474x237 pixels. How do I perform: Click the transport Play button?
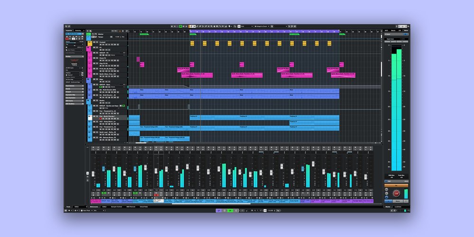230,210
